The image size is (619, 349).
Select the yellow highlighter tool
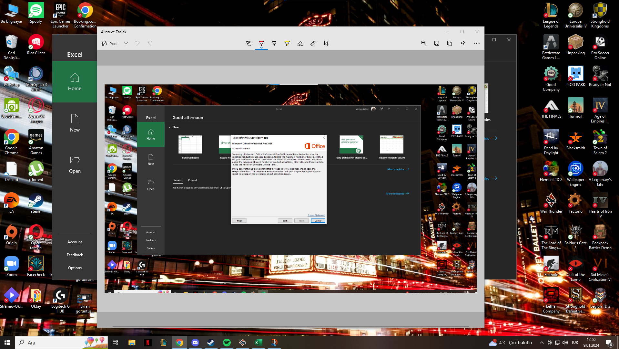287,43
